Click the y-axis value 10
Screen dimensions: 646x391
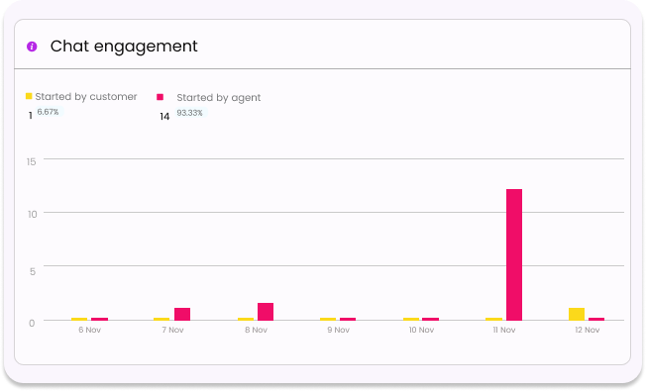(x=32, y=215)
